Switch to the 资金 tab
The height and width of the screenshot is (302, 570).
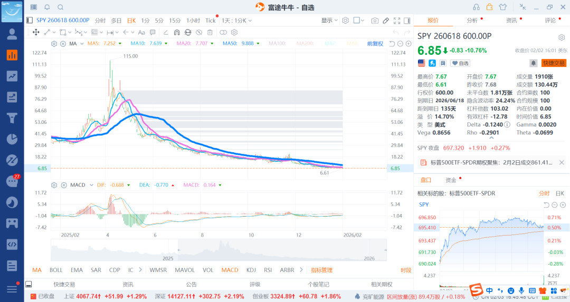[x=451, y=180]
